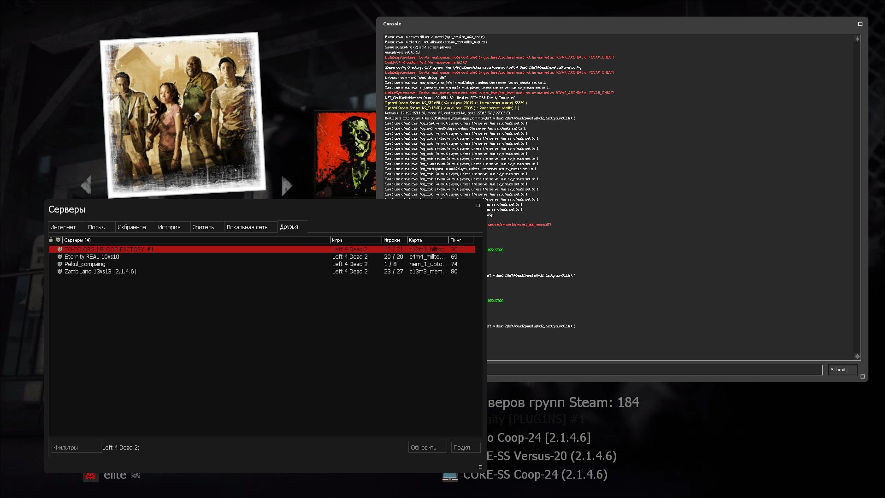
Task: Click the console scrollbar down arrow
Action: point(857,356)
